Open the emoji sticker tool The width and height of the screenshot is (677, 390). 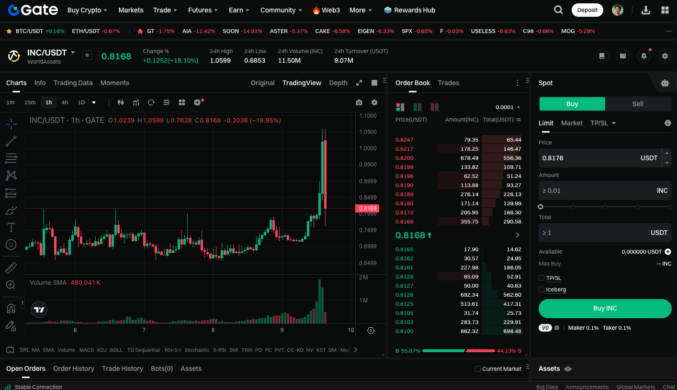11,245
